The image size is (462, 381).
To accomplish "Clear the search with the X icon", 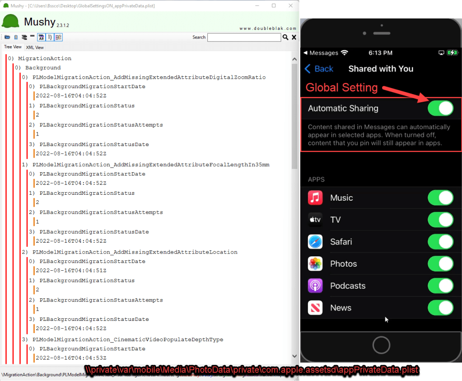I will pos(294,38).
